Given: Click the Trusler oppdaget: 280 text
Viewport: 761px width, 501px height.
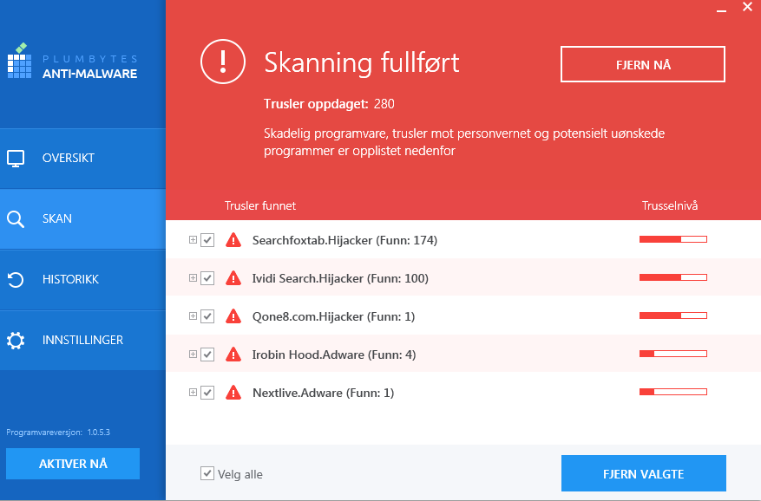Looking at the screenshot, I should [x=329, y=104].
